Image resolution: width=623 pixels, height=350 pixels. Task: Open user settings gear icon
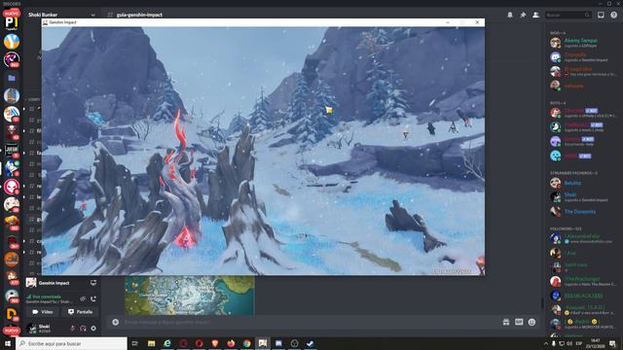click(x=93, y=329)
